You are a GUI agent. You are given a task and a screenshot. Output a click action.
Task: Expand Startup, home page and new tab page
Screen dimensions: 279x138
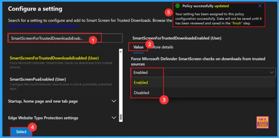tap(62, 101)
